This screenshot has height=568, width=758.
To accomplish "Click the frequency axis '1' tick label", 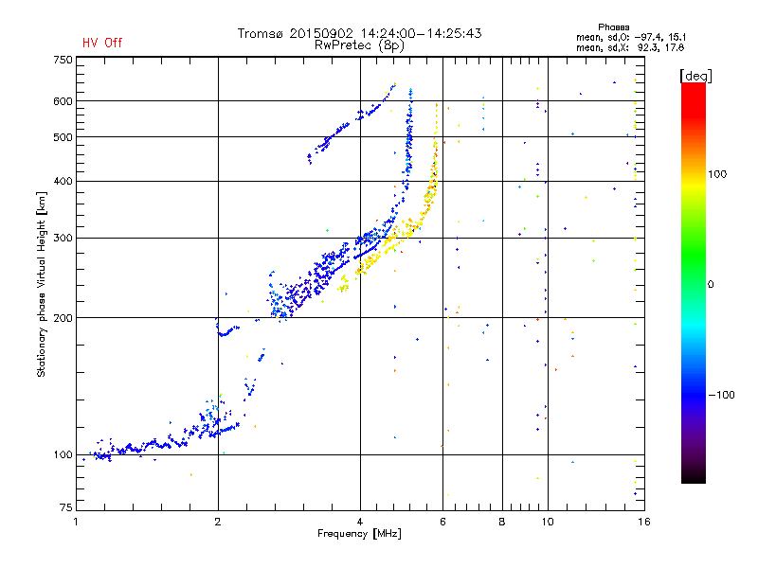I will 77,522.
